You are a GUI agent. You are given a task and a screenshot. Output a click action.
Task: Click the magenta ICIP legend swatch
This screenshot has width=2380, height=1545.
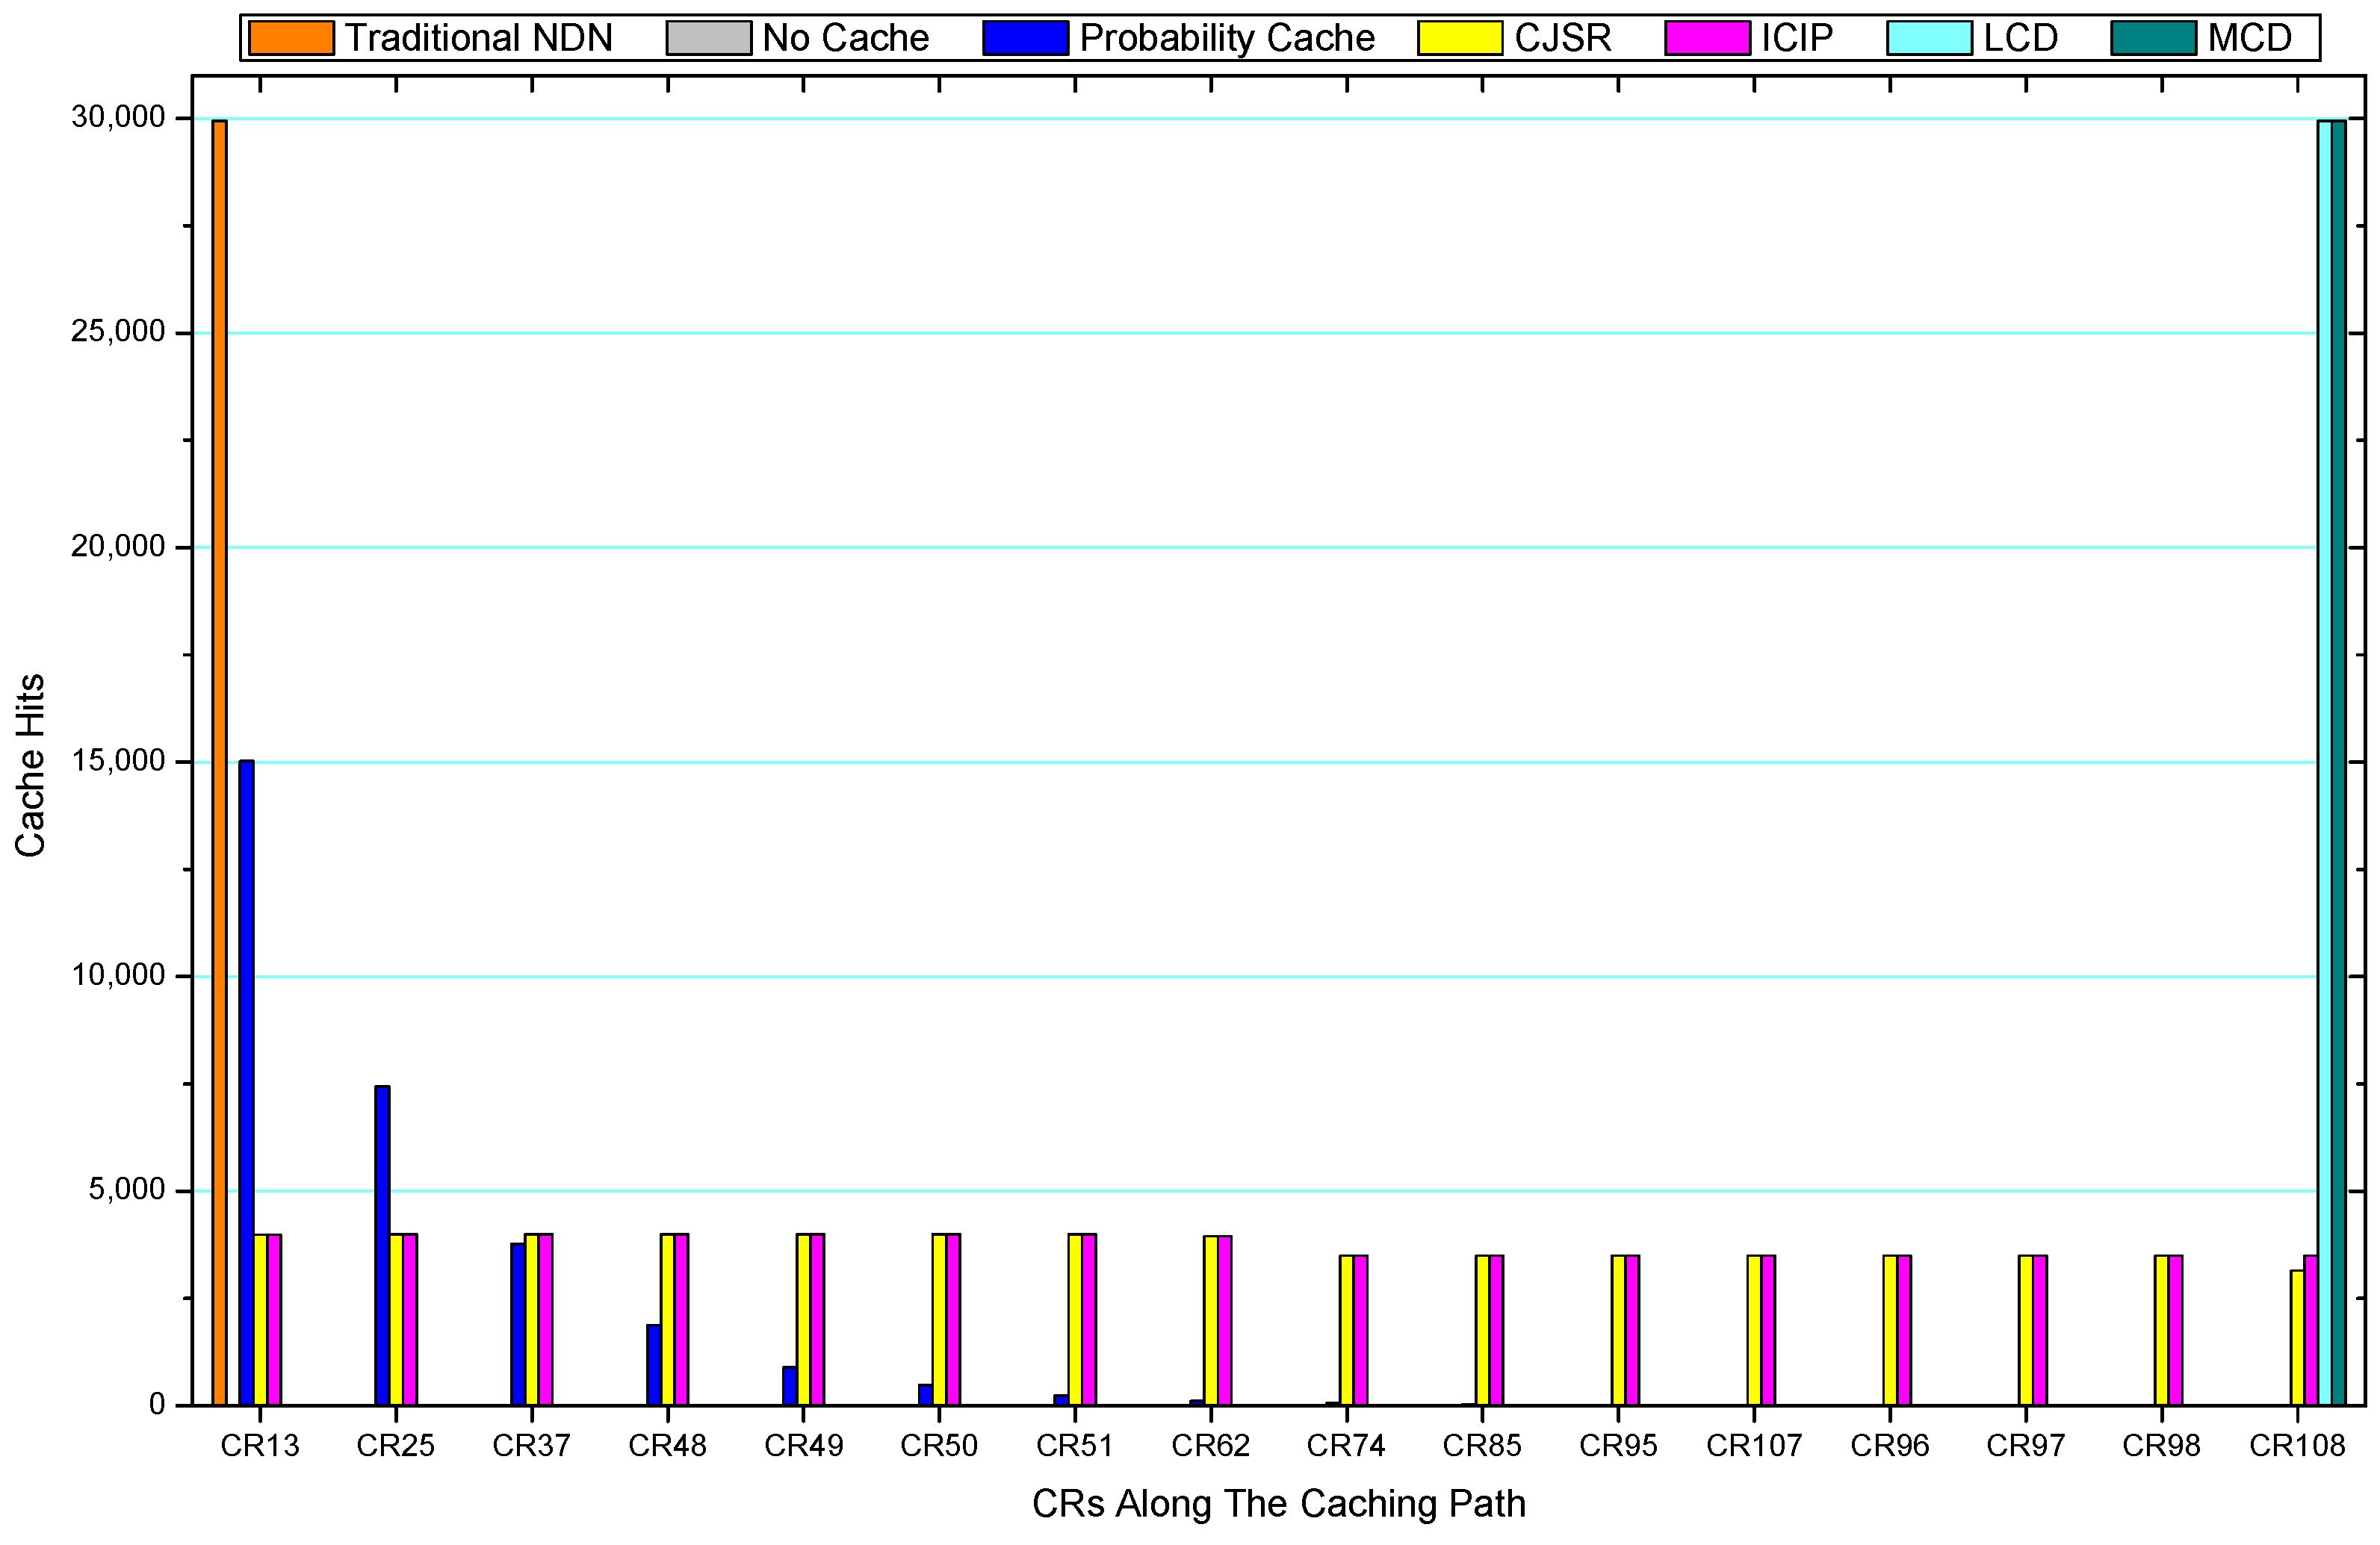click(1707, 38)
